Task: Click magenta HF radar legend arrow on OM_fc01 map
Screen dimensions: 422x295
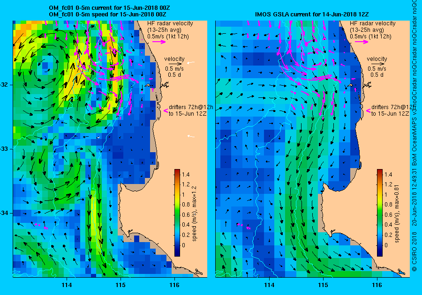Action: [159, 42]
